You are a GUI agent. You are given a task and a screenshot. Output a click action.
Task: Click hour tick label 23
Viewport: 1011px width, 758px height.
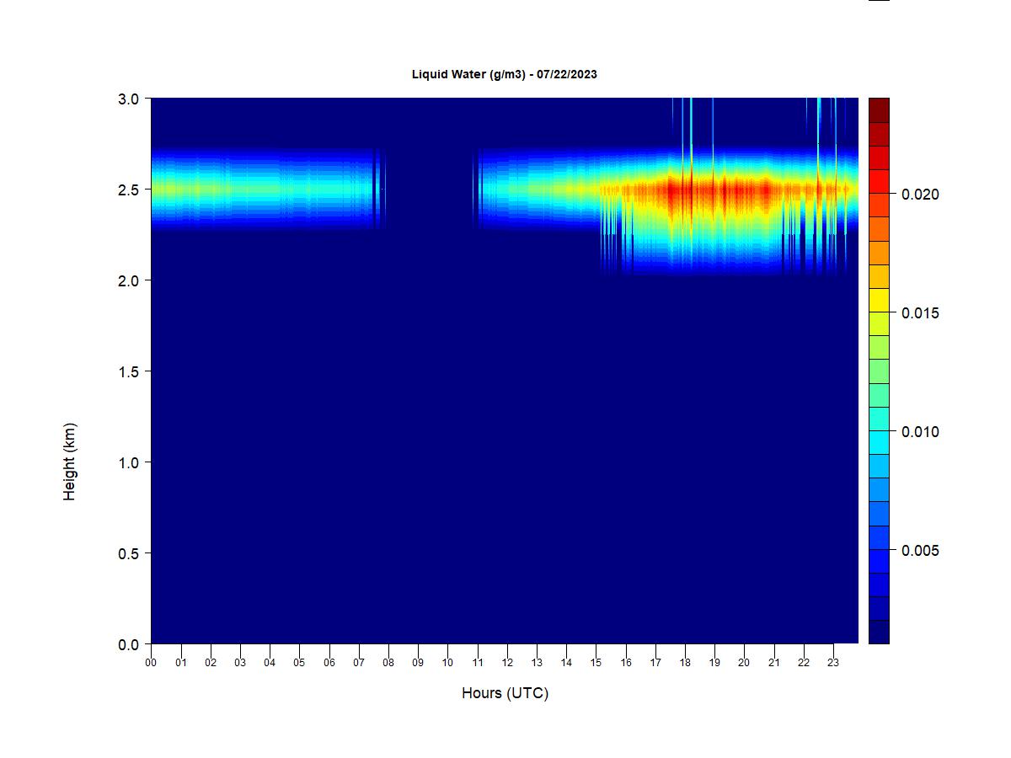833,663
